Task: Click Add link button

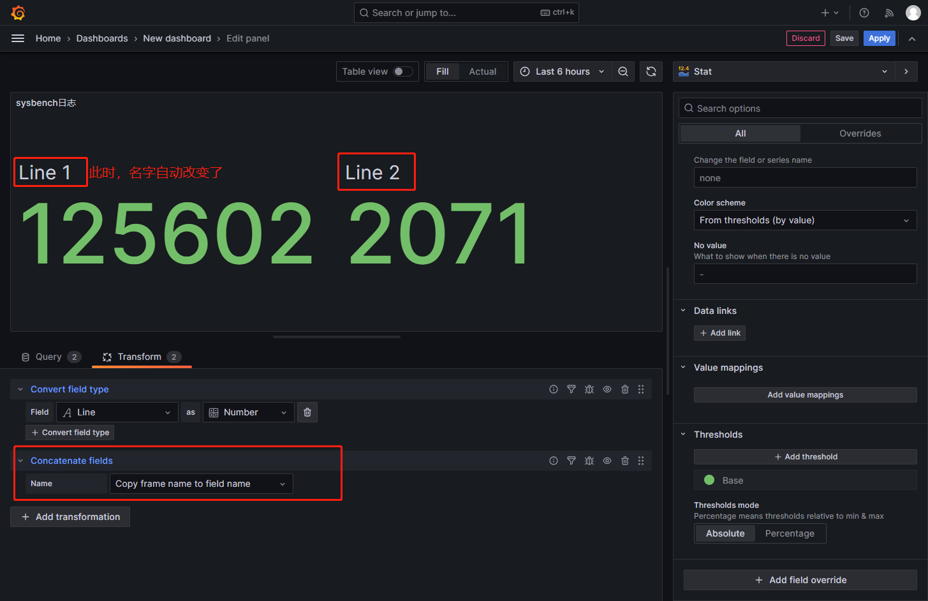Action: (x=719, y=333)
